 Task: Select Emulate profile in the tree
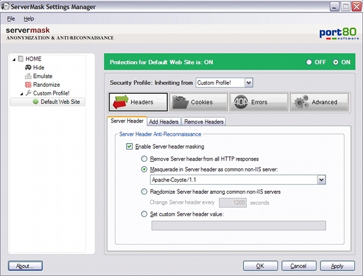43,76
